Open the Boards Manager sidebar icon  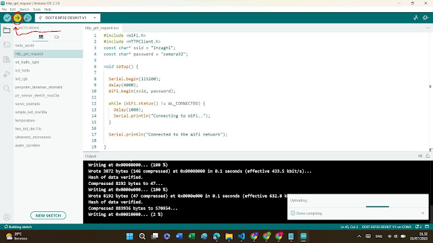(7, 45)
